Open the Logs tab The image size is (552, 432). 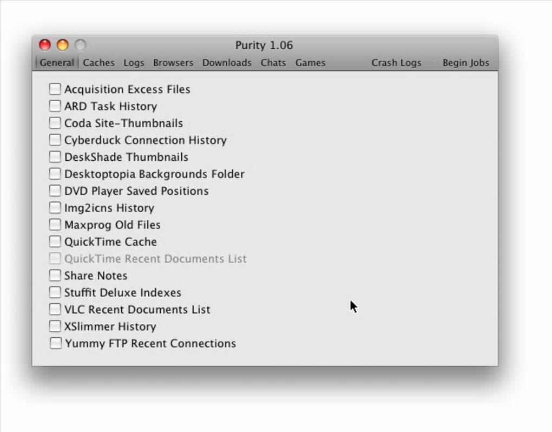134,63
